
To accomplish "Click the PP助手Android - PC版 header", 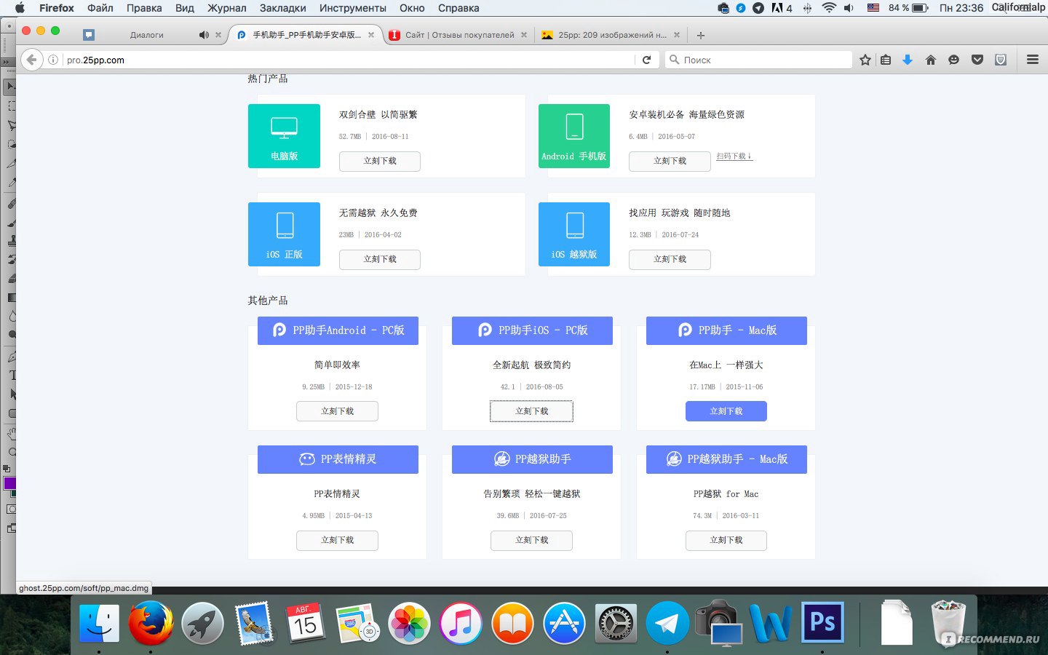I will 338,330.
